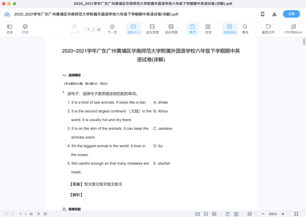Screen dimensions: 306x217
Task: Open the 查找 search tool
Action: [245, 29]
